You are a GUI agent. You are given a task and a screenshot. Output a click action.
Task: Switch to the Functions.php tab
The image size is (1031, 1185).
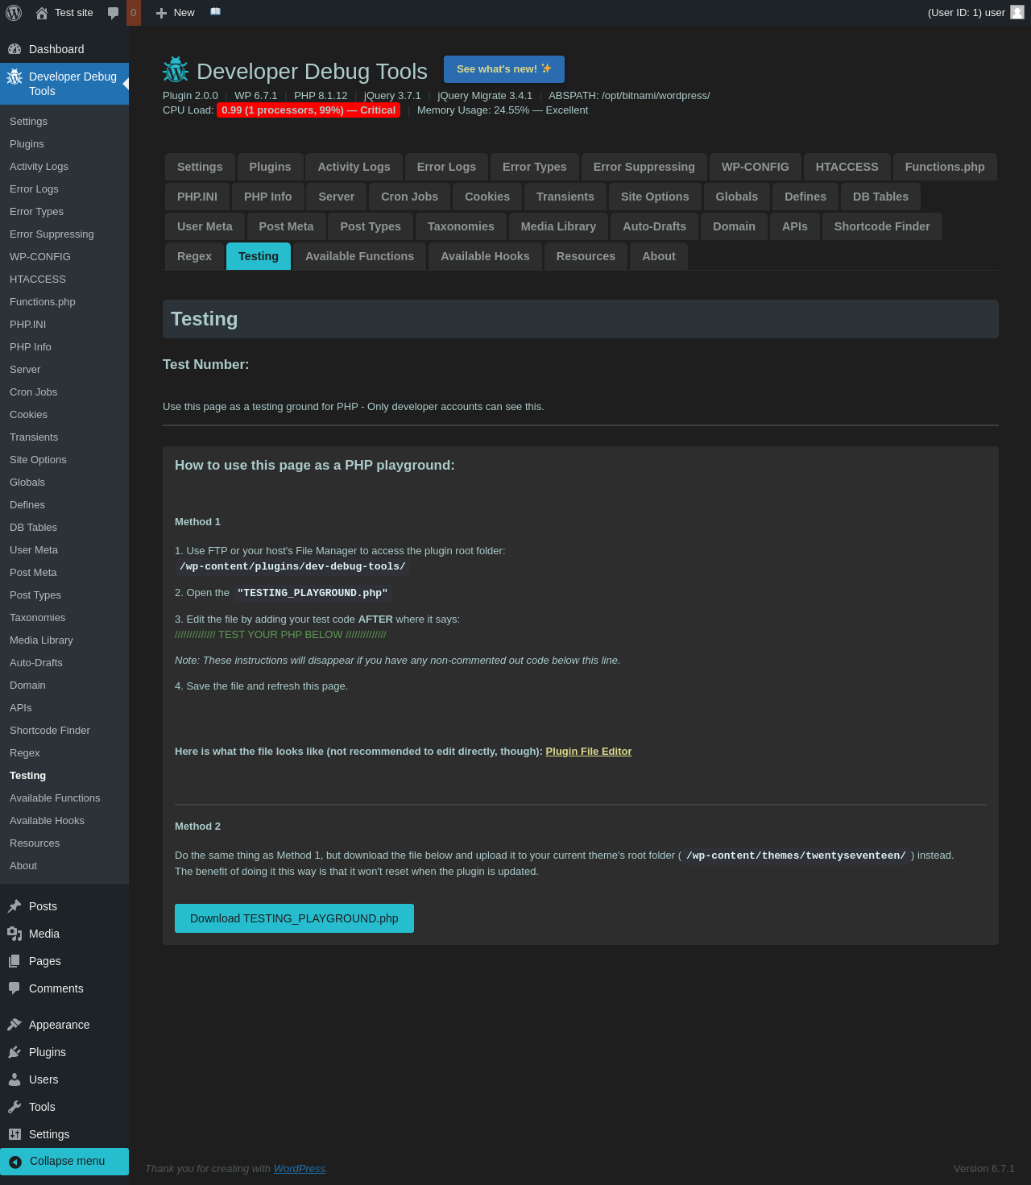[945, 167]
